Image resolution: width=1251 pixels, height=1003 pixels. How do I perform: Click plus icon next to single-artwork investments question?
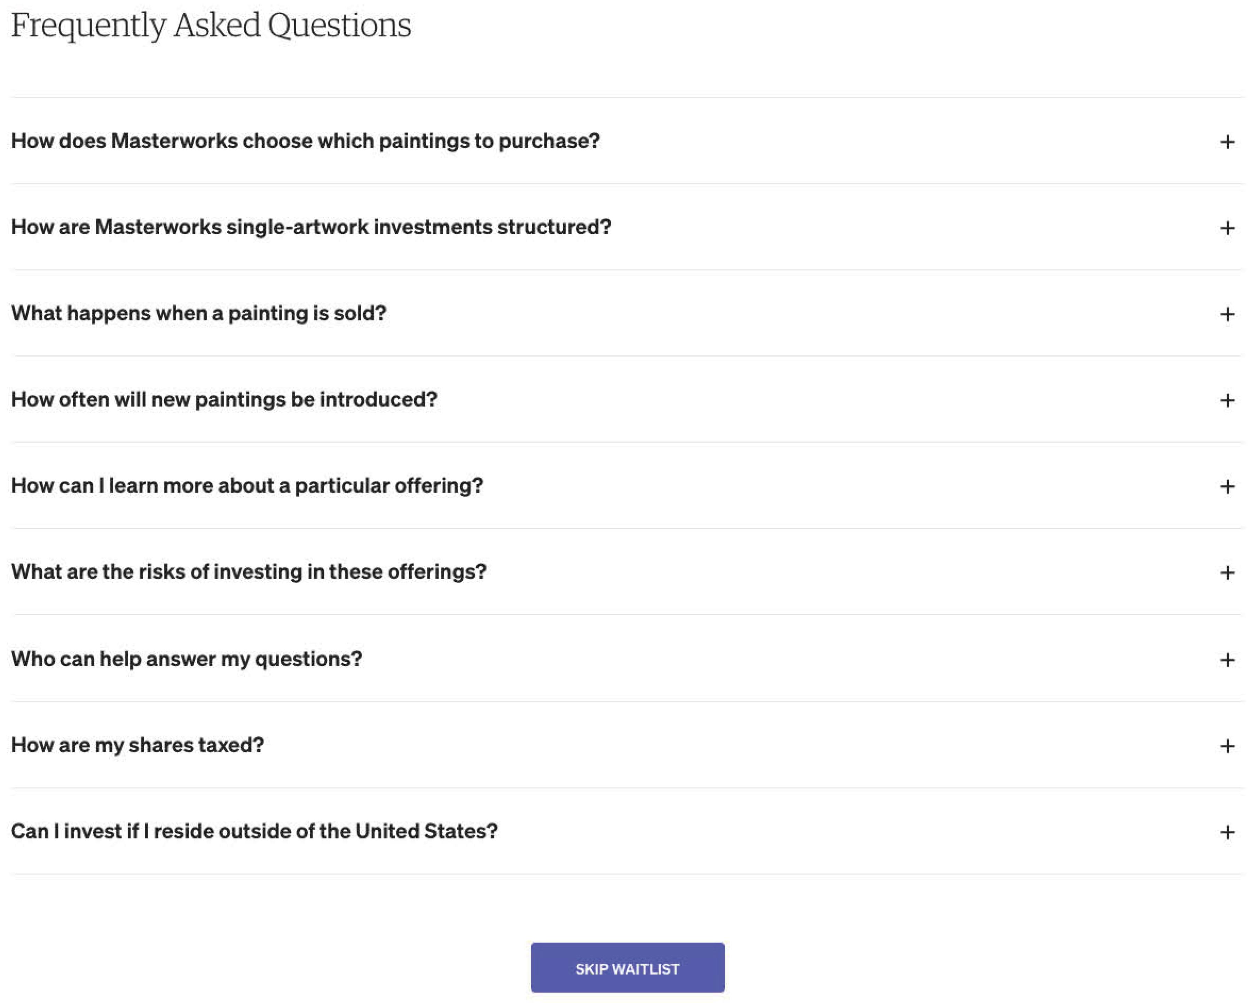click(1227, 228)
